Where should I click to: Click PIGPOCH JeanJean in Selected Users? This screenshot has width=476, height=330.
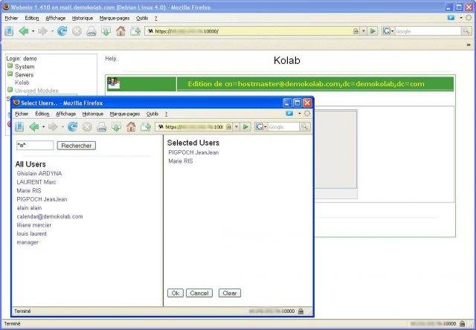(193, 152)
